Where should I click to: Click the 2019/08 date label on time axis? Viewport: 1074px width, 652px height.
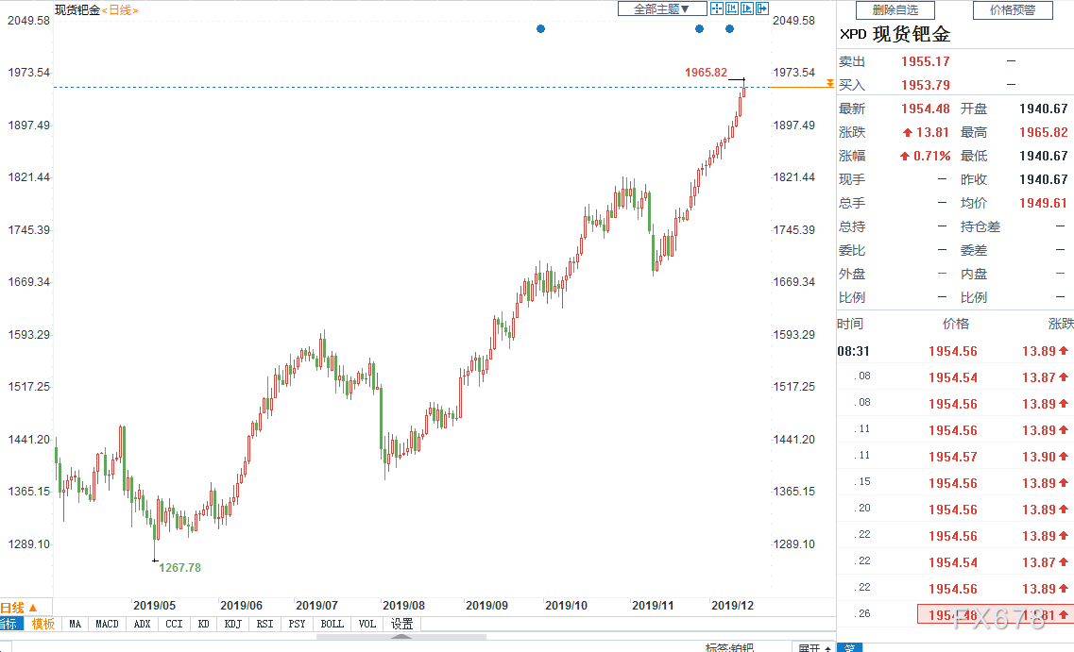pos(403,606)
